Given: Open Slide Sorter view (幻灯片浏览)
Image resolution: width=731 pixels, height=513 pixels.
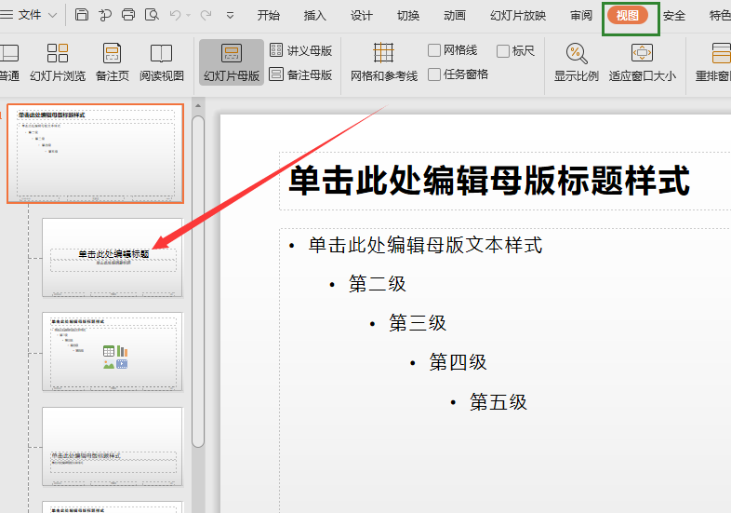Looking at the screenshot, I should pos(58,61).
